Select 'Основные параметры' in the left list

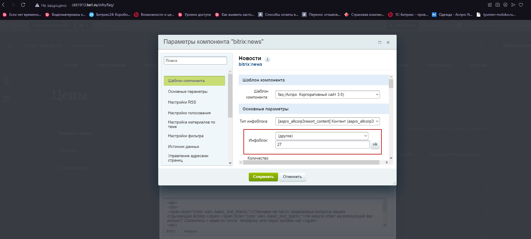(x=188, y=92)
